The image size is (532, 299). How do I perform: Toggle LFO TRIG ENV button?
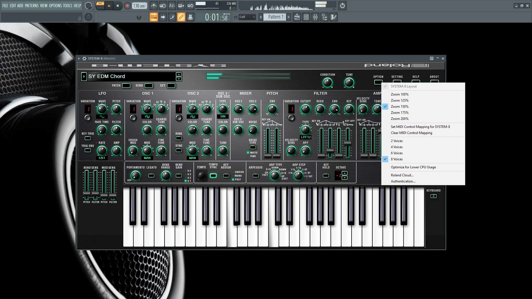click(88, 150)
